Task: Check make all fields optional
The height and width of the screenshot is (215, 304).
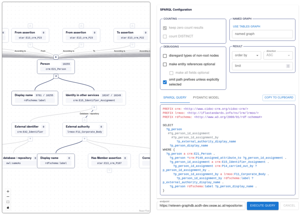Action: 171,73
